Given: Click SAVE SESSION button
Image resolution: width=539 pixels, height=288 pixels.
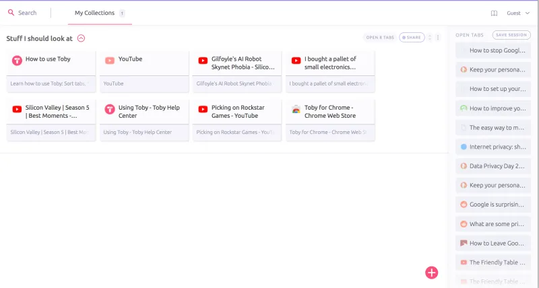Looking at the screenshot, I should tap(511, 35).
